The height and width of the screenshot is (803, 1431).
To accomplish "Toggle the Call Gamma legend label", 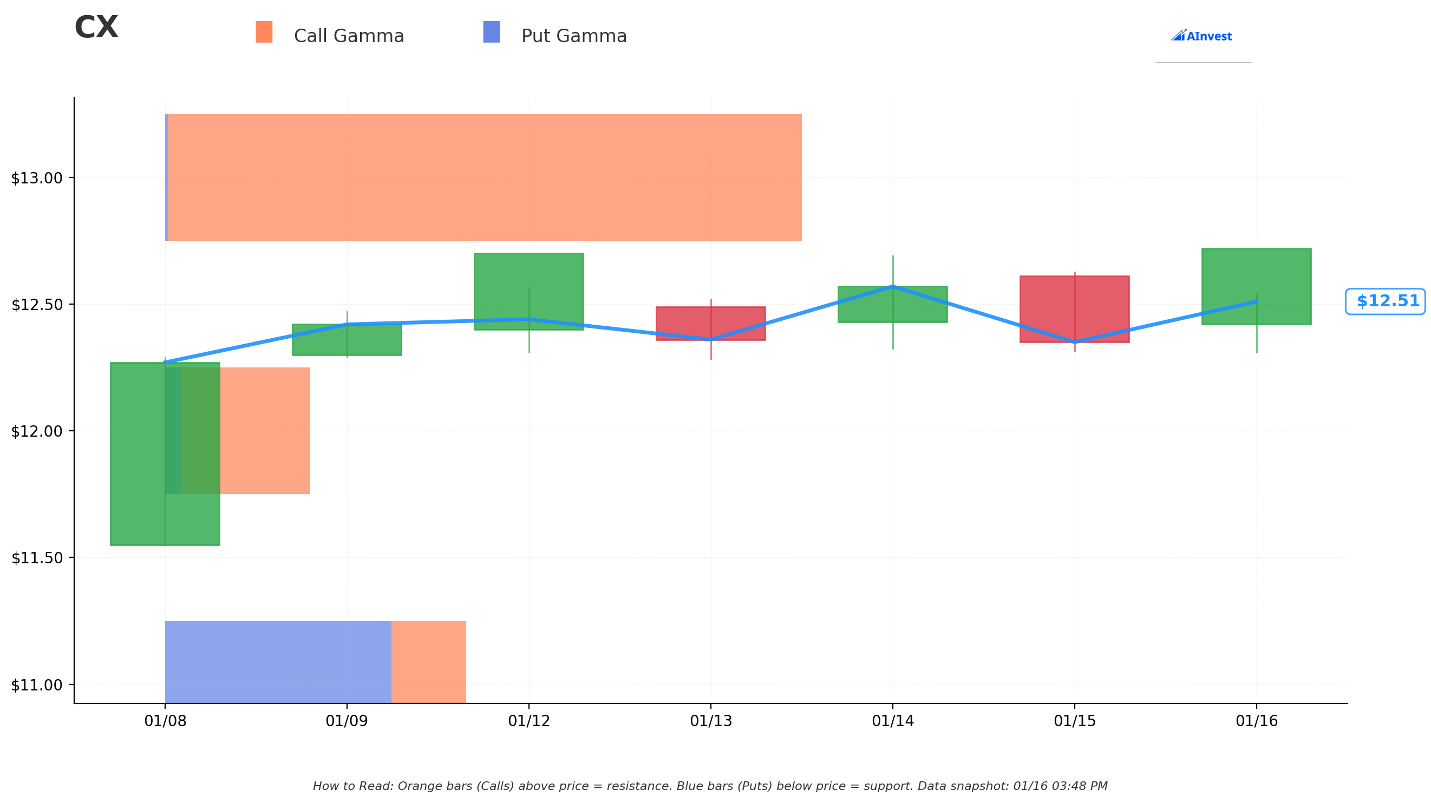I will [x=349, y=36].
